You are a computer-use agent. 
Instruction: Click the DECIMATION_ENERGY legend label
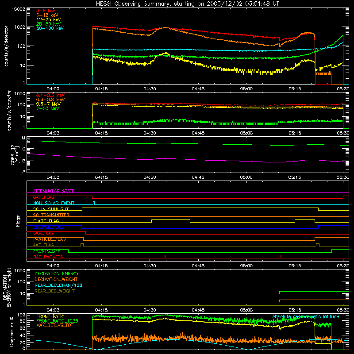[57, 273]
